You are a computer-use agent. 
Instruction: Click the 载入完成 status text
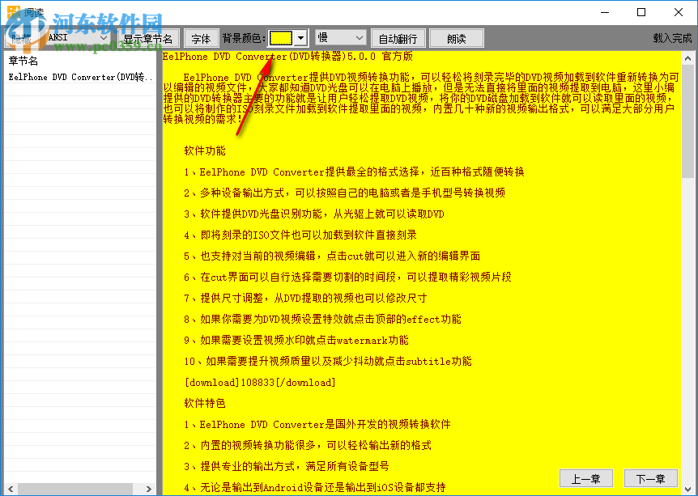pyautogui.click(x=672, y=38)
